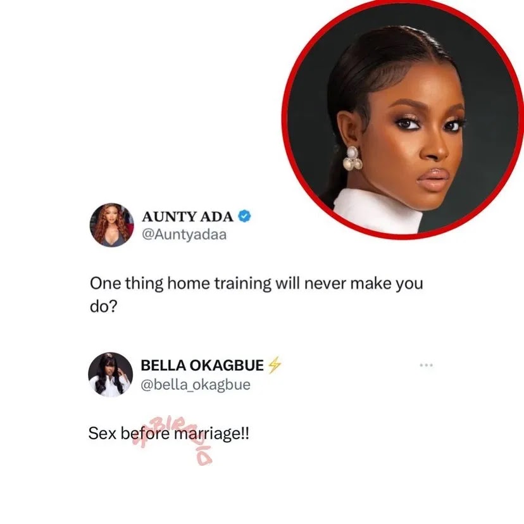524x524 pixels.
Task: Visit the @Auntyadaa handle link
Action: [x=184, y=235]
